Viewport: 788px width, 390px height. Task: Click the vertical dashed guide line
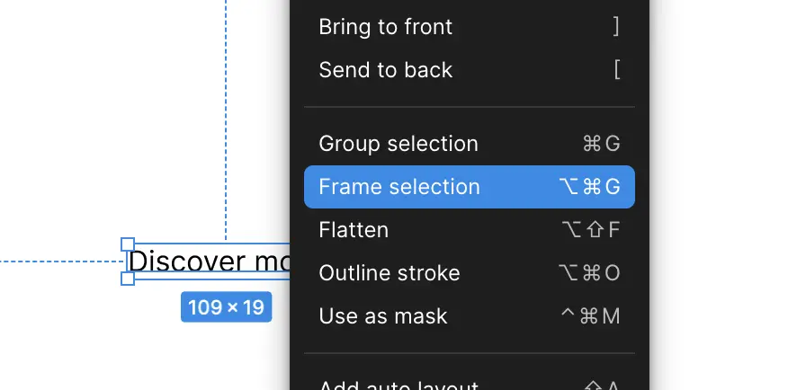226,117
